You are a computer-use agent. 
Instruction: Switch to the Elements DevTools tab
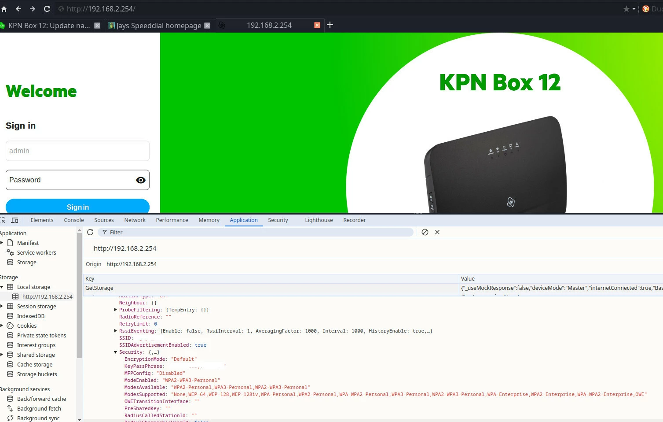[42, 220]
